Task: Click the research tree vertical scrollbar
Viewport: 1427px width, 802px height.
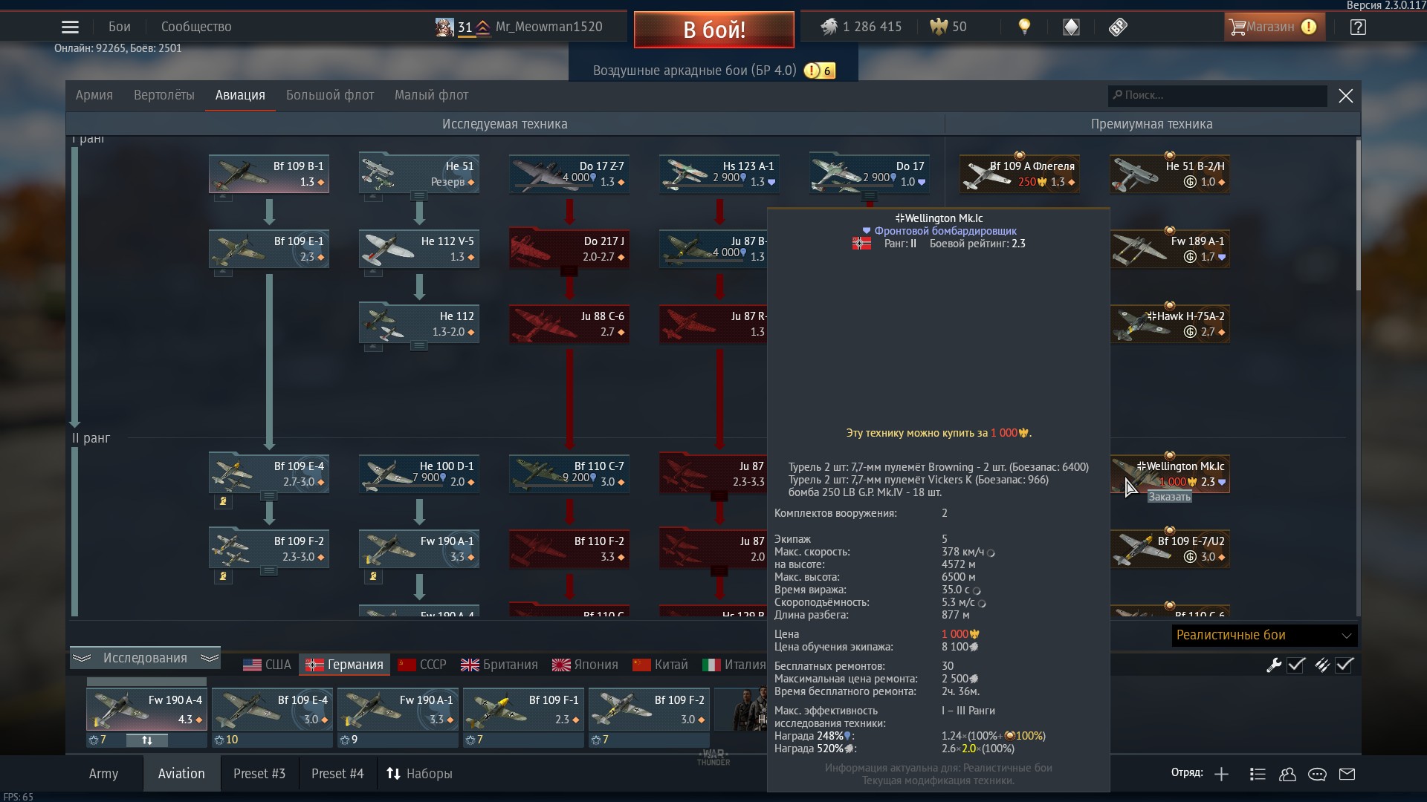Action: tap(1358, 215)
